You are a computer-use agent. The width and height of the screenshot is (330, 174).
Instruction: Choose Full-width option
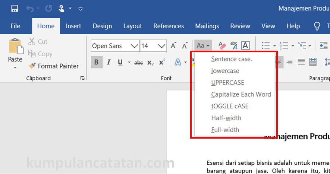[235, 130]
